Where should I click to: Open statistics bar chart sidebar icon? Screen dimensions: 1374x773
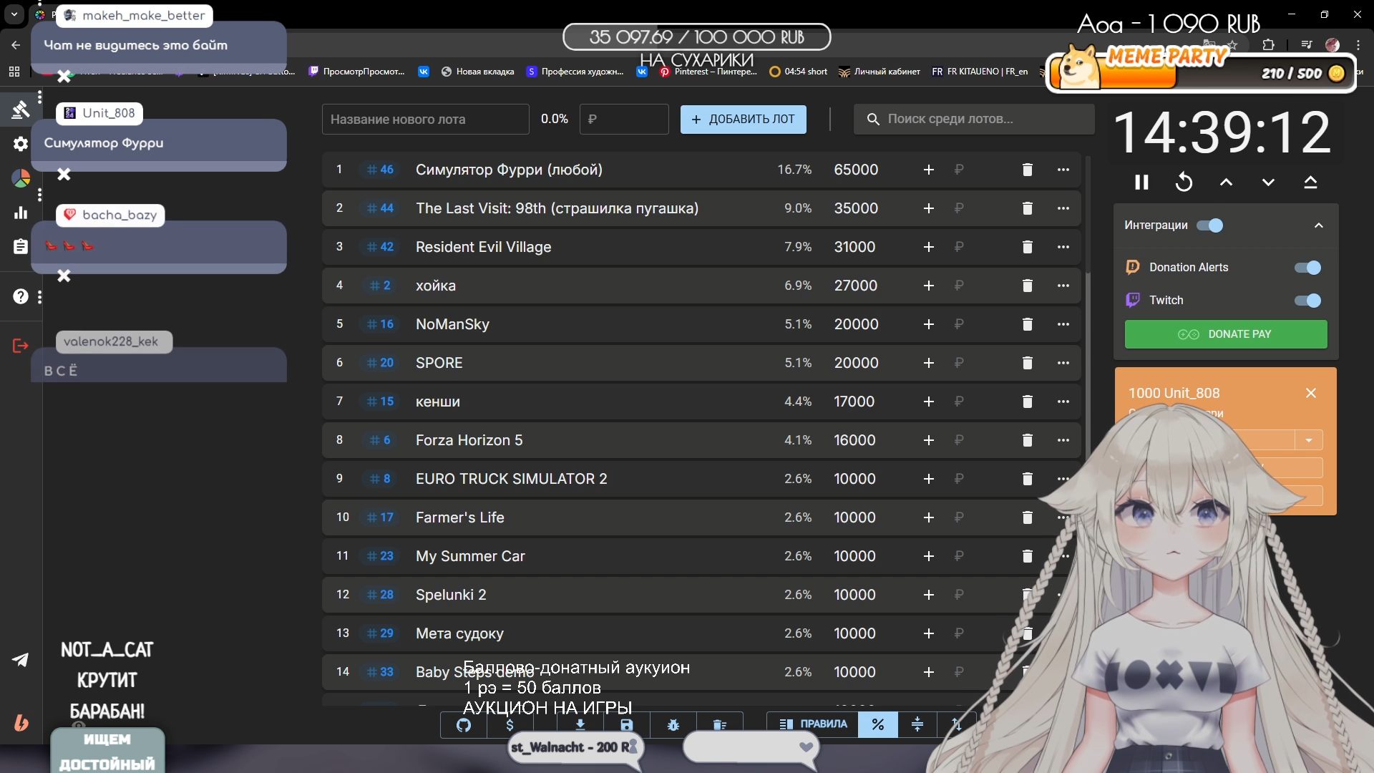[20, 213]
